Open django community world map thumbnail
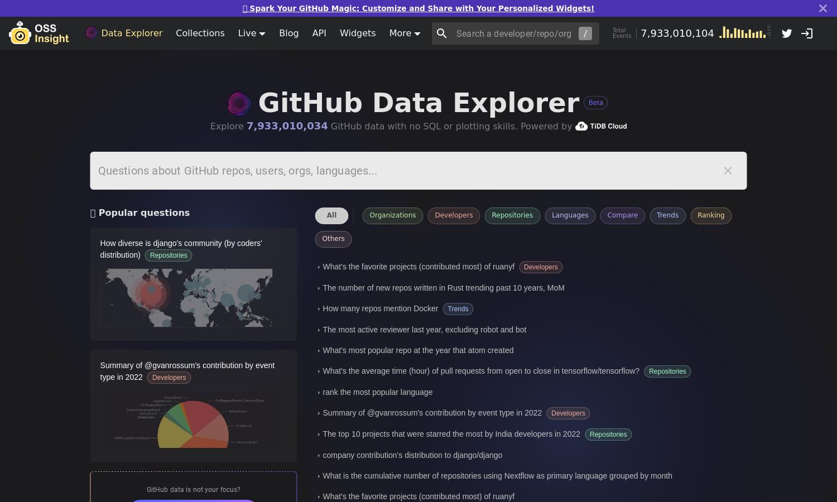The image size is (837, 502). click(193, 298)
